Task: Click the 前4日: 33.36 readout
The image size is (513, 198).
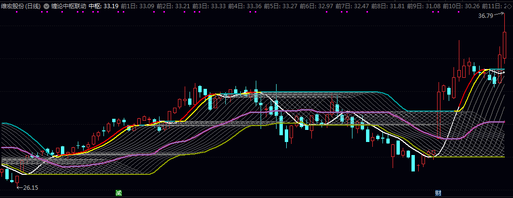Action: 245,6
